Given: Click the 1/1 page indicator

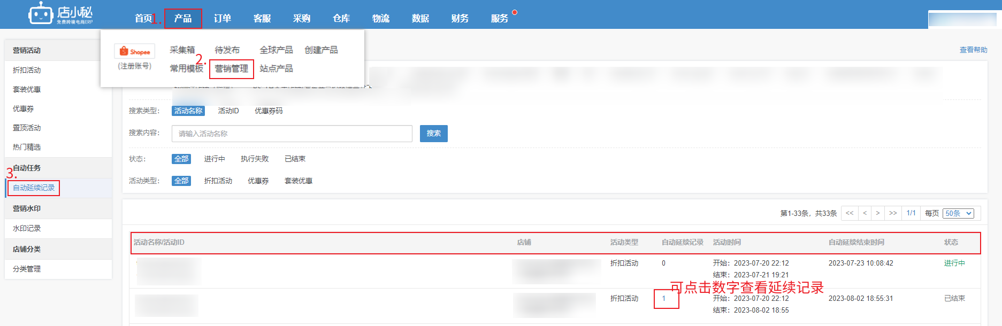Looking at the screenshot, I should tap(912, 213).
